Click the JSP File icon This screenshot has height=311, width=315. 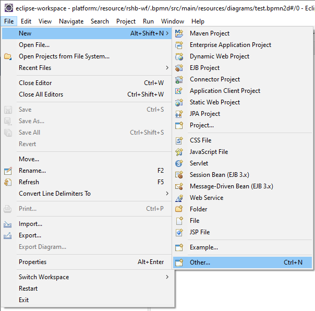coord(179,232)
